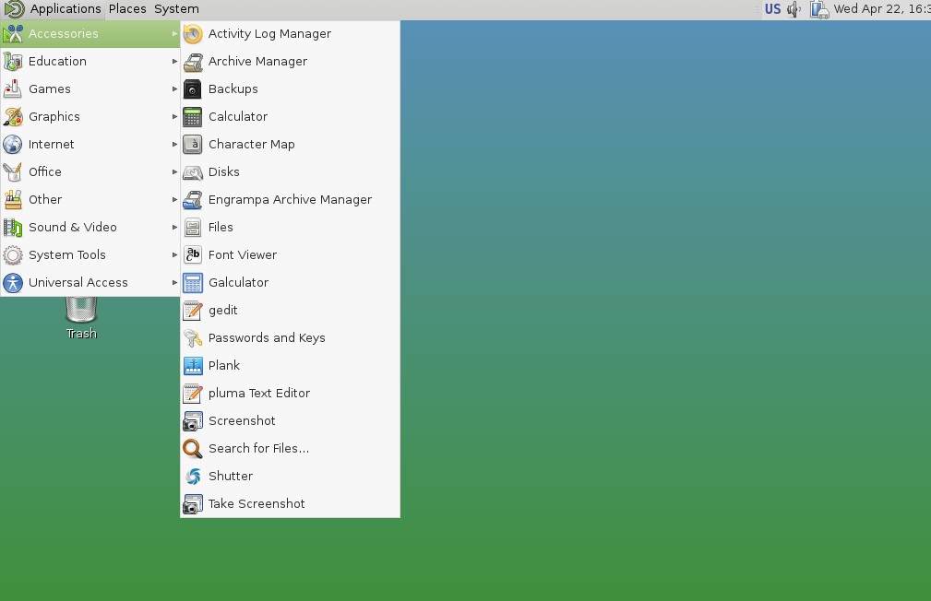Viewport: 931px width, 601px height.
Task: Expand the Universal Access submenu arrow
Action: click(x=174, y=282)
